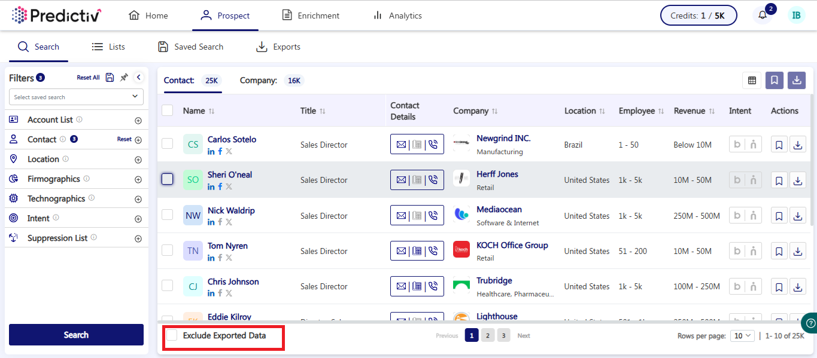Go to results page 2
The width and height of the screenshot is (817, 358).
tap(488, 335)
